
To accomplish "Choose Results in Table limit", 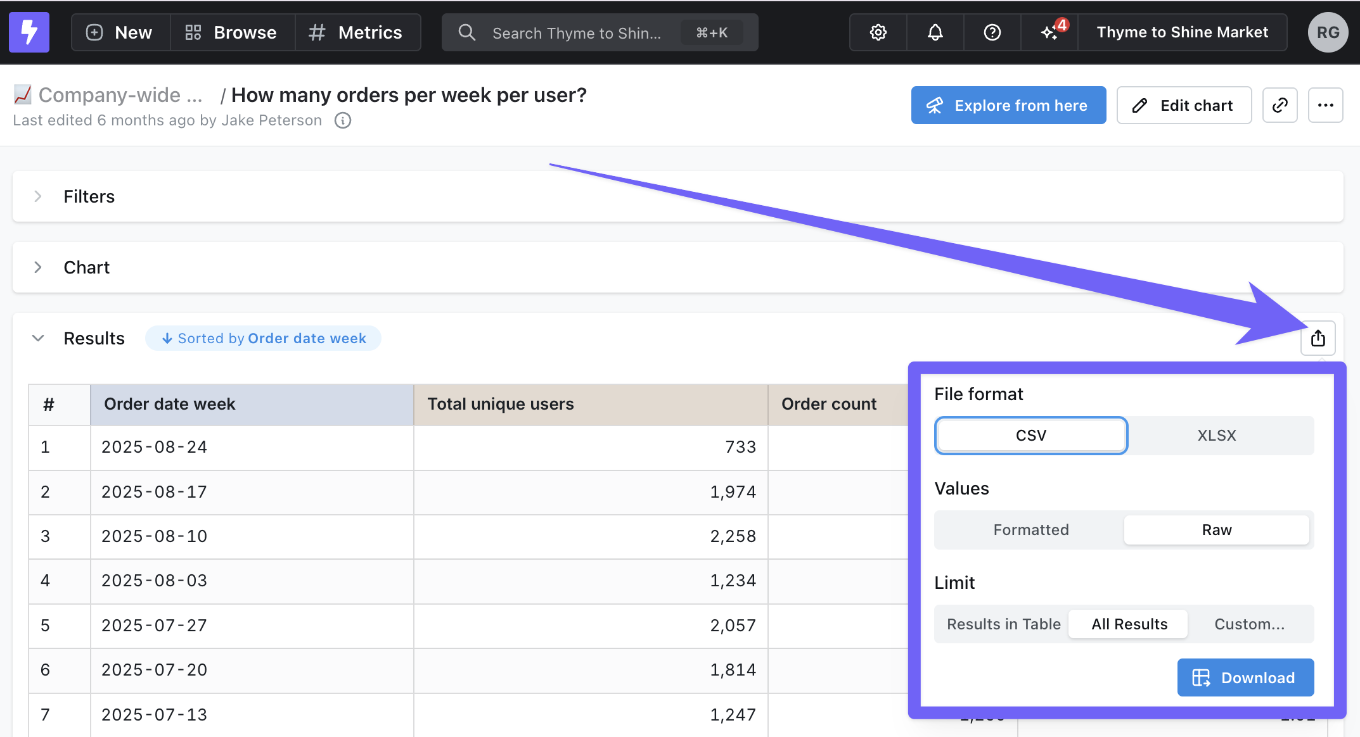I will click(x=1003, y=624).
